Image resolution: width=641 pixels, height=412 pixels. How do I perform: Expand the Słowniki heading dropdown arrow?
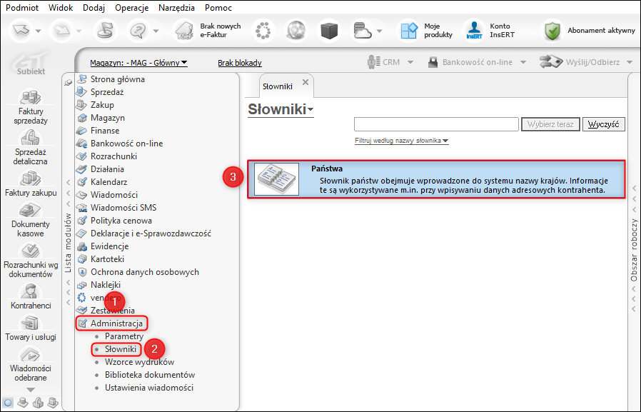(311, 109)
